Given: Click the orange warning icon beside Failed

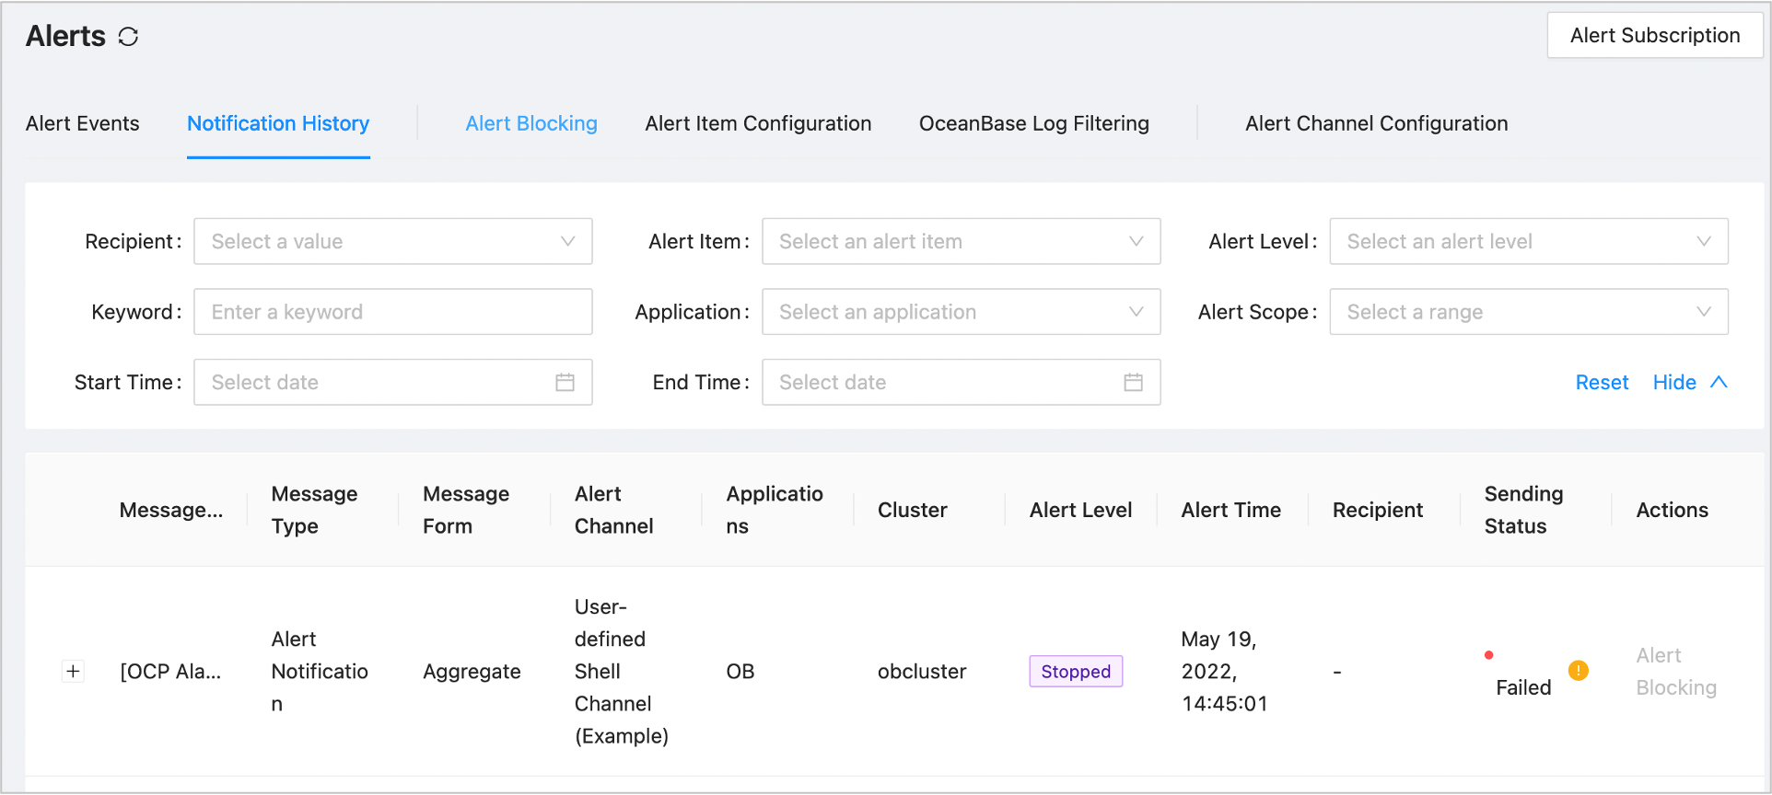Looking at the screenshot, I should pyautogui.click(x=1578, y=671).
